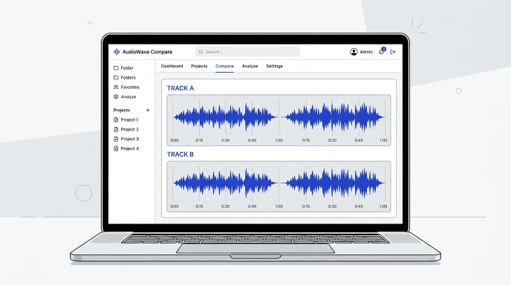This screenshot has height=285, width=511.
Task: Focus the Search input field
Action: 247,52
